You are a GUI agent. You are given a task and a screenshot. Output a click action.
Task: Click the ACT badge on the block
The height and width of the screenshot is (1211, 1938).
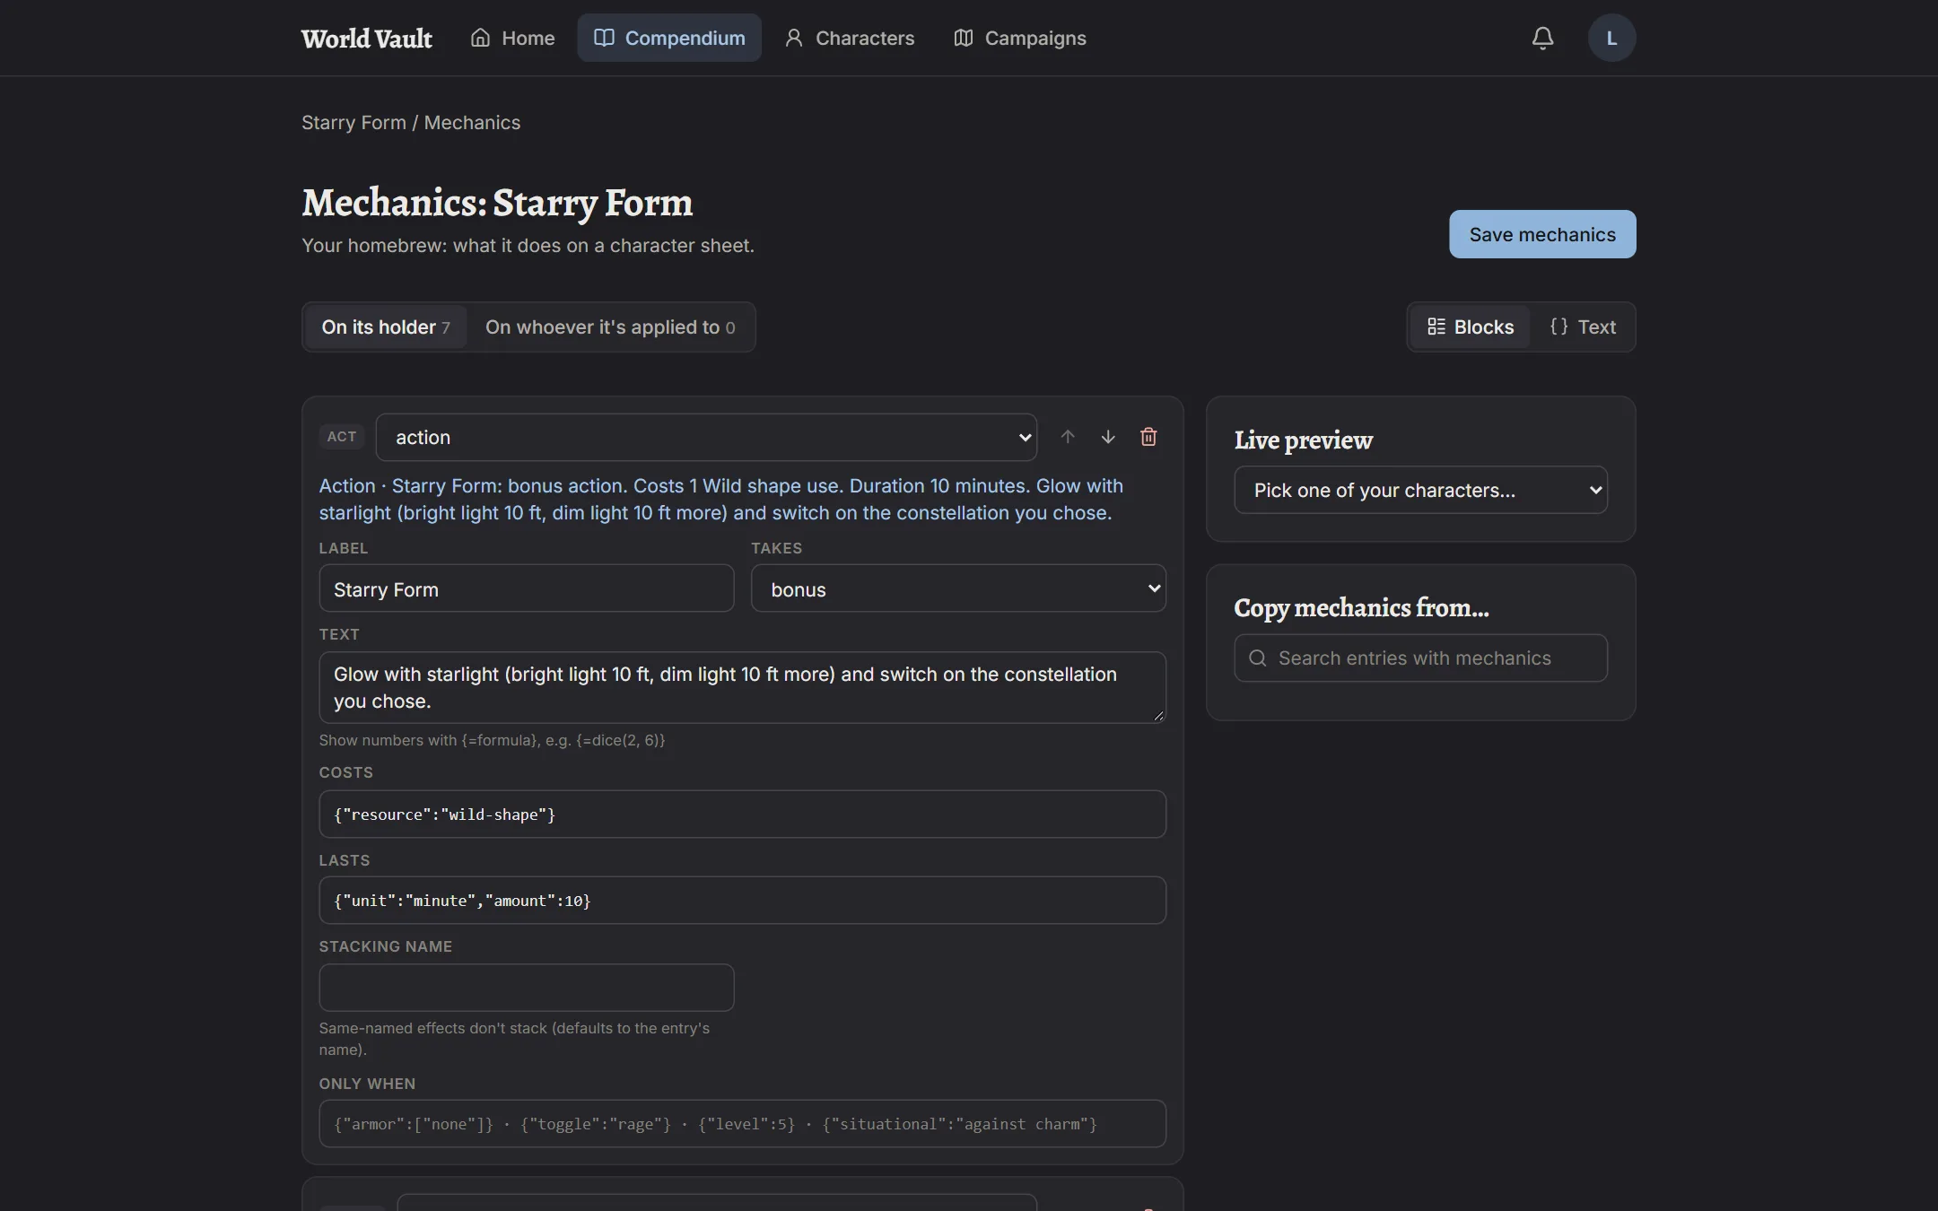point(342,437)
